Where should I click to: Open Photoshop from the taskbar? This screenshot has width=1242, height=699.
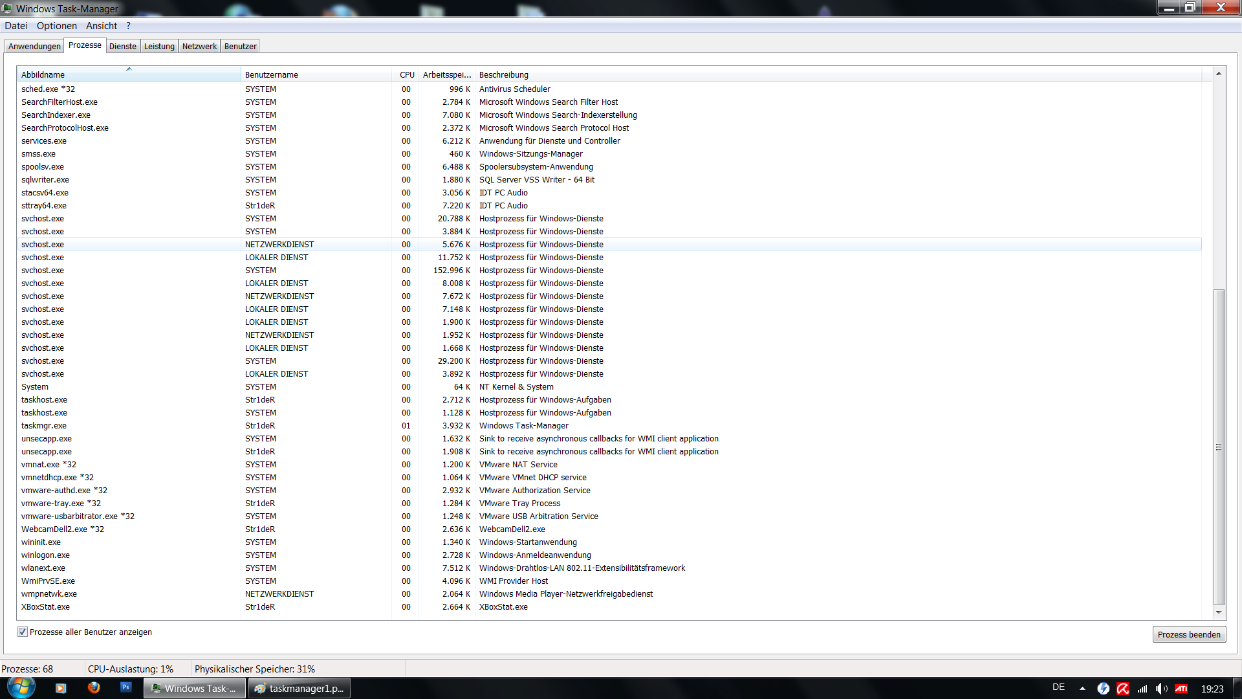click(126, 688)
